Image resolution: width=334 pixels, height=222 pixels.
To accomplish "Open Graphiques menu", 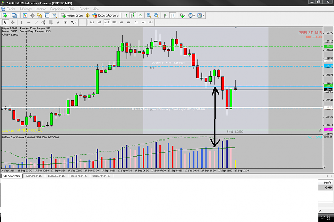I will coord(57,9).
